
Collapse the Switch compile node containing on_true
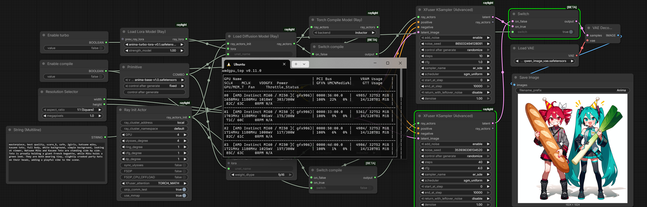312,170
